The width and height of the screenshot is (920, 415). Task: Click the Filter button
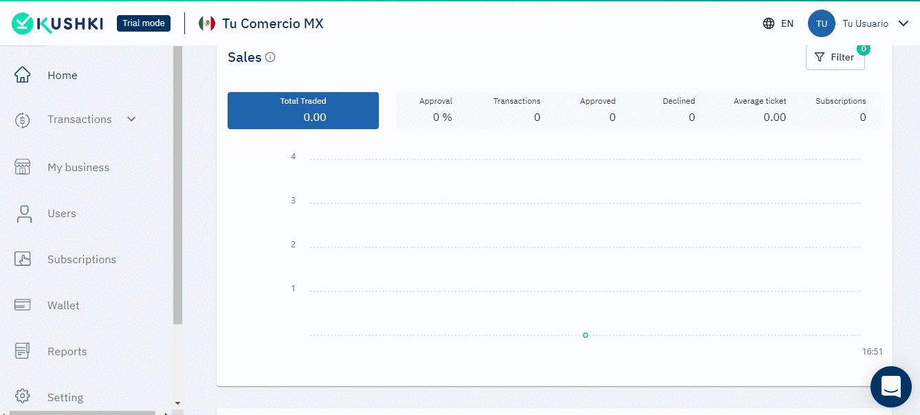[x=835, y=57]
